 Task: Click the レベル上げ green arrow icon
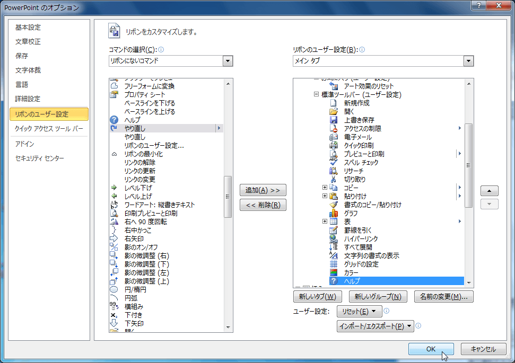point(114,196)
